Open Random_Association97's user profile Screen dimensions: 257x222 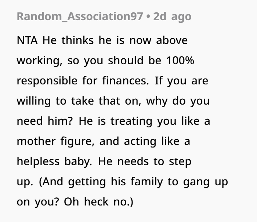pos(80,17)
